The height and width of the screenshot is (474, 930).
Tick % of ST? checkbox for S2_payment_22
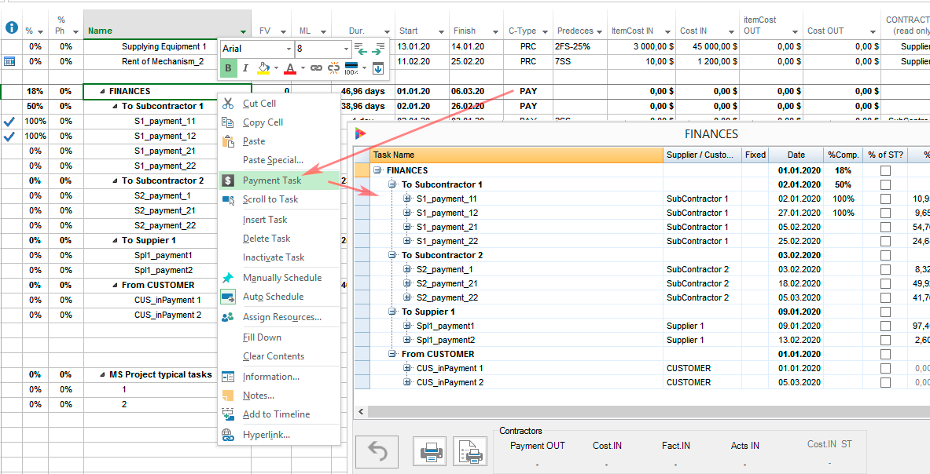pyautogui.click(x=885, y=297)
